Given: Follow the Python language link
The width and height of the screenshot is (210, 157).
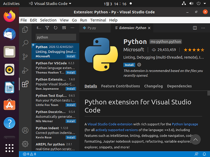Looking at the screenshot, I should [185, 124].
